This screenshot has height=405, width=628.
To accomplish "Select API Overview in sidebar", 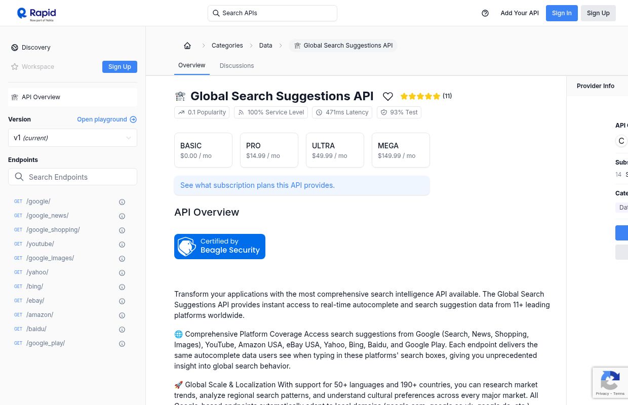I will (x=72, y=97).
